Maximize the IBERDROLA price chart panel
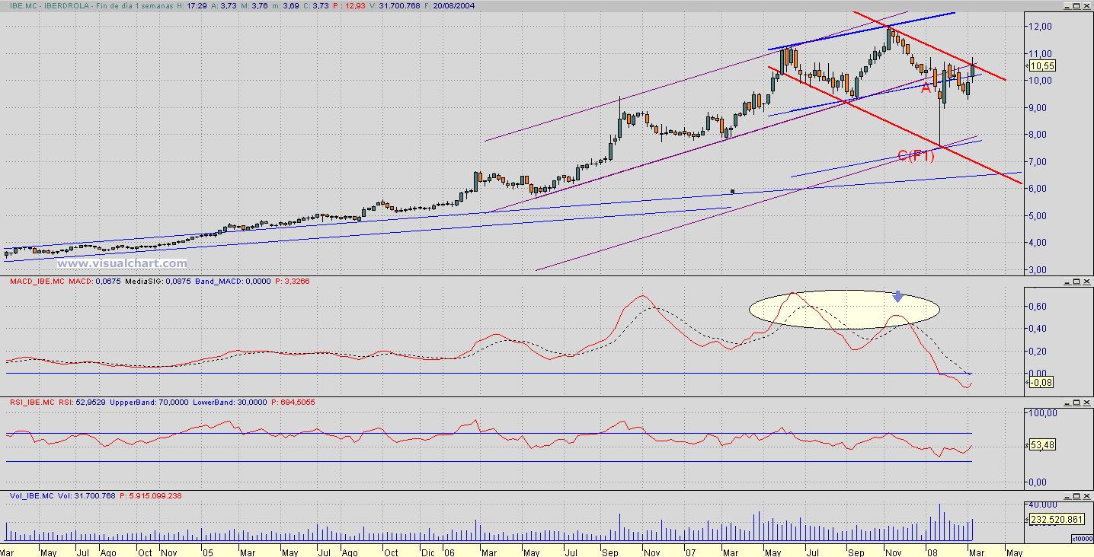Image resolution: width=1094 pixels, height=557 pixels. click(x=1077, y=5)
